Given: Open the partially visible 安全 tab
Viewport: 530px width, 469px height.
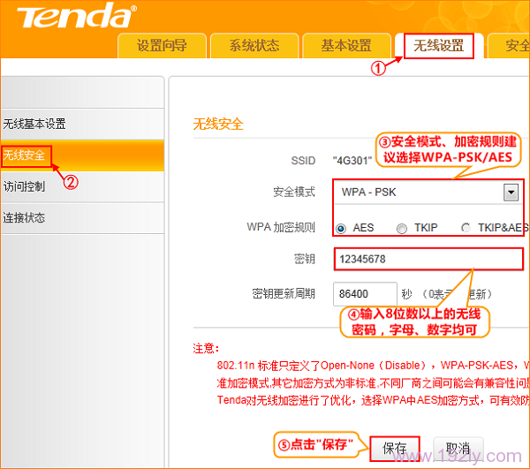Looking at the screenshot, I should tap(513, 47).
